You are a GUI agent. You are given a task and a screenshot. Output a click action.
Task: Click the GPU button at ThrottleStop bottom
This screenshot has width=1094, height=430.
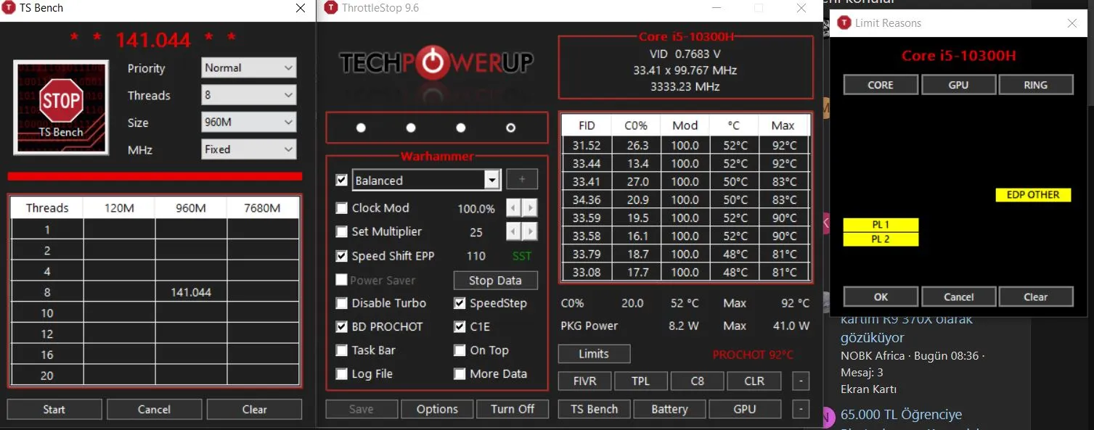(x=745, y=409)
